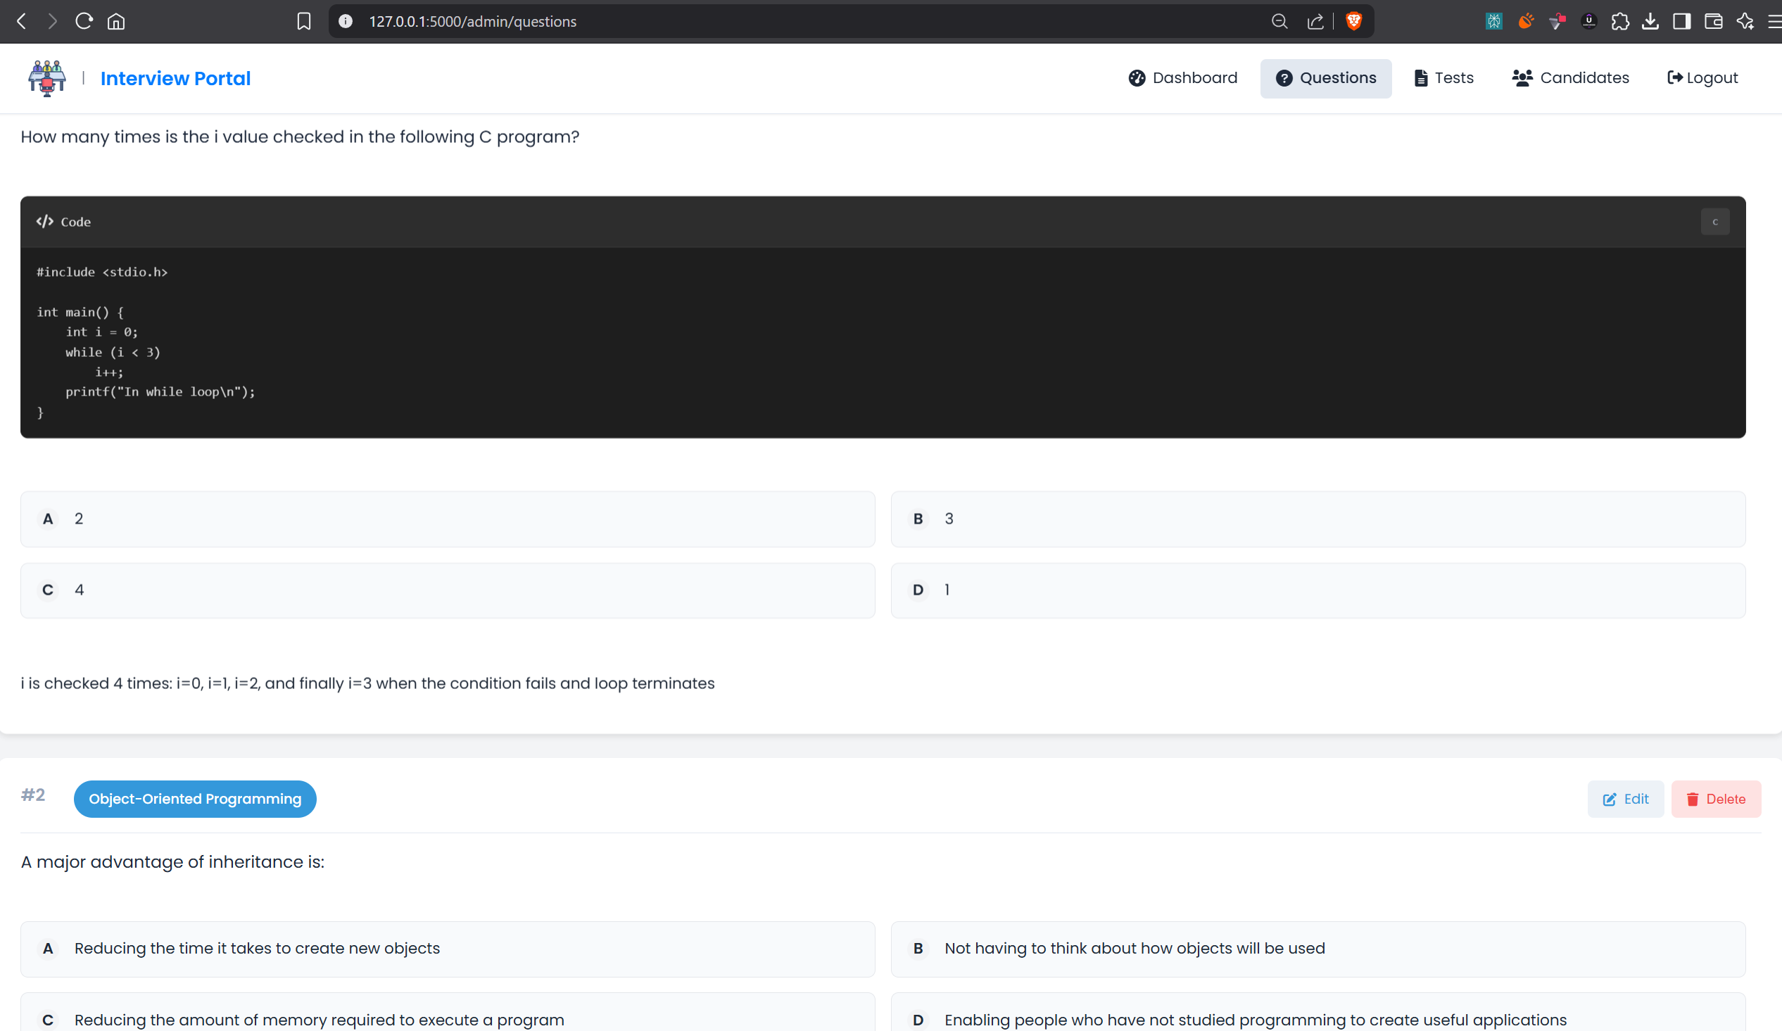Go back with the browser back arrow
The height and width of the screenshot is (1031, 1782).
pyautogui.click(x=22, y=21)
